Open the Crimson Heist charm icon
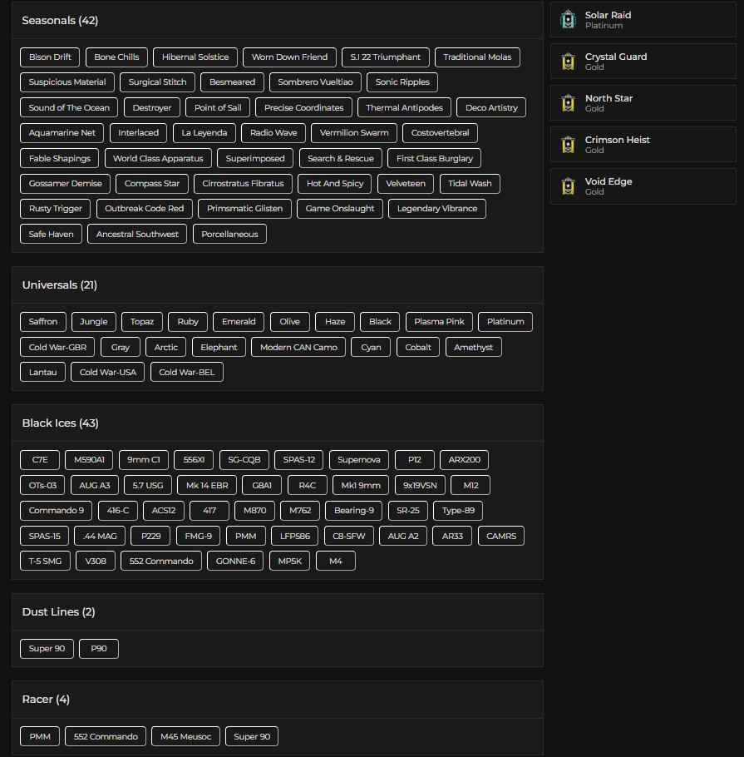The height and width of the screenshot is (757, 744). 568,144
